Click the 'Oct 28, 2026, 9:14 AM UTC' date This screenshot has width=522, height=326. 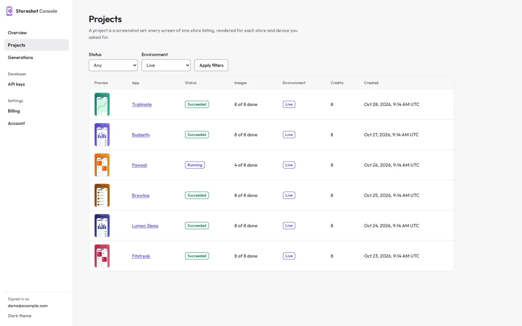point(391,104)
